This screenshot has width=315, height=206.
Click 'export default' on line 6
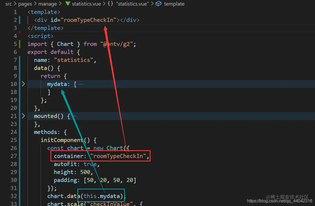50,52
